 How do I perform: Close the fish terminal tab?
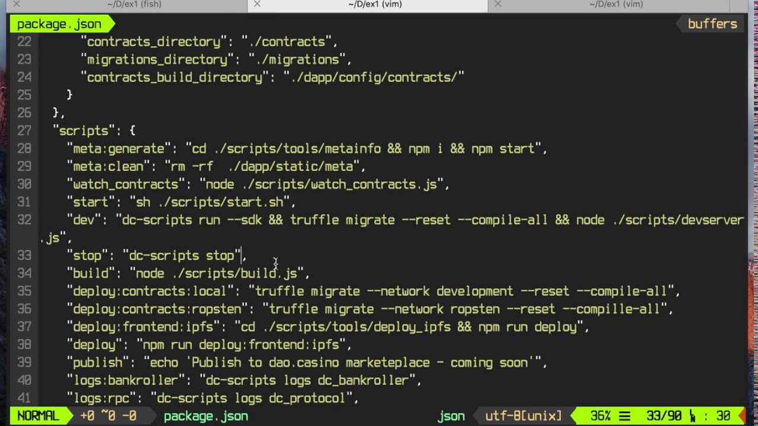[x=17, y=4]
